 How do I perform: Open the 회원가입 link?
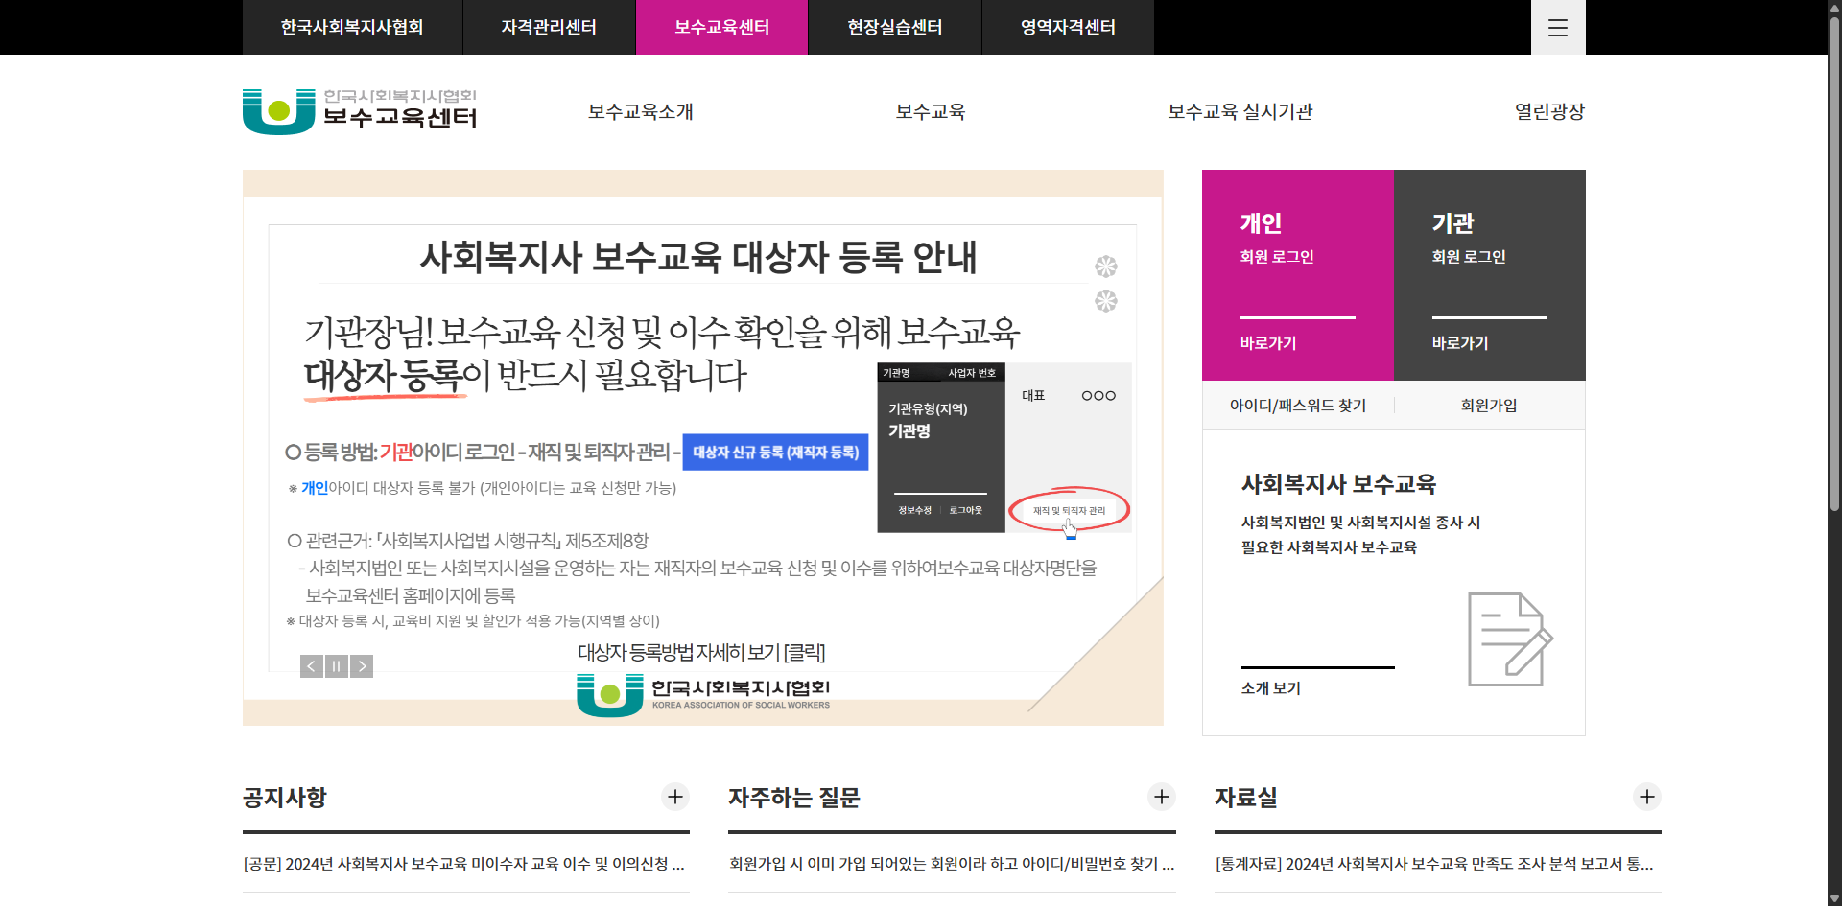[1488, 405]
